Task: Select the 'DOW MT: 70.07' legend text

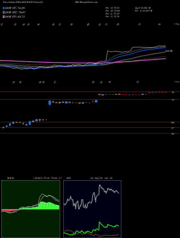Action: [15, 13]
